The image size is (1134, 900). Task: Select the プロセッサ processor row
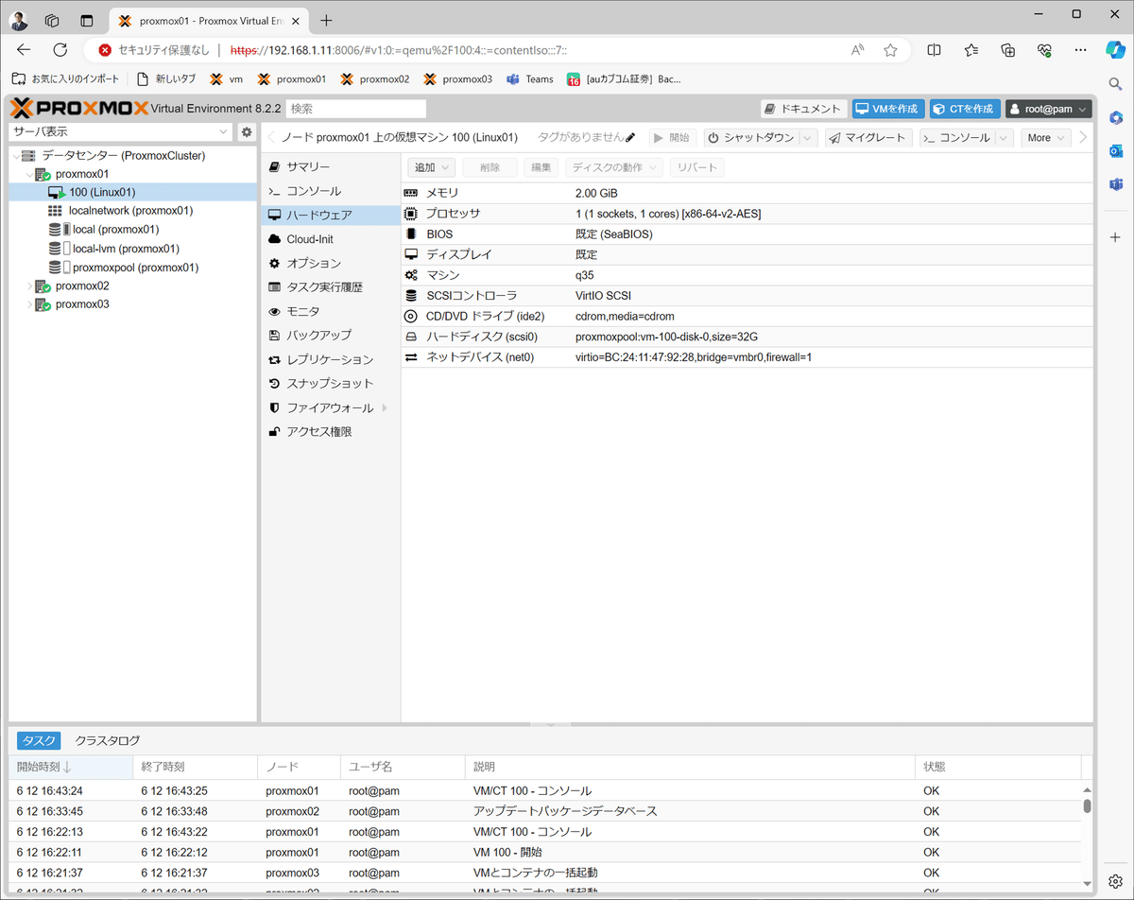[747, 214]
